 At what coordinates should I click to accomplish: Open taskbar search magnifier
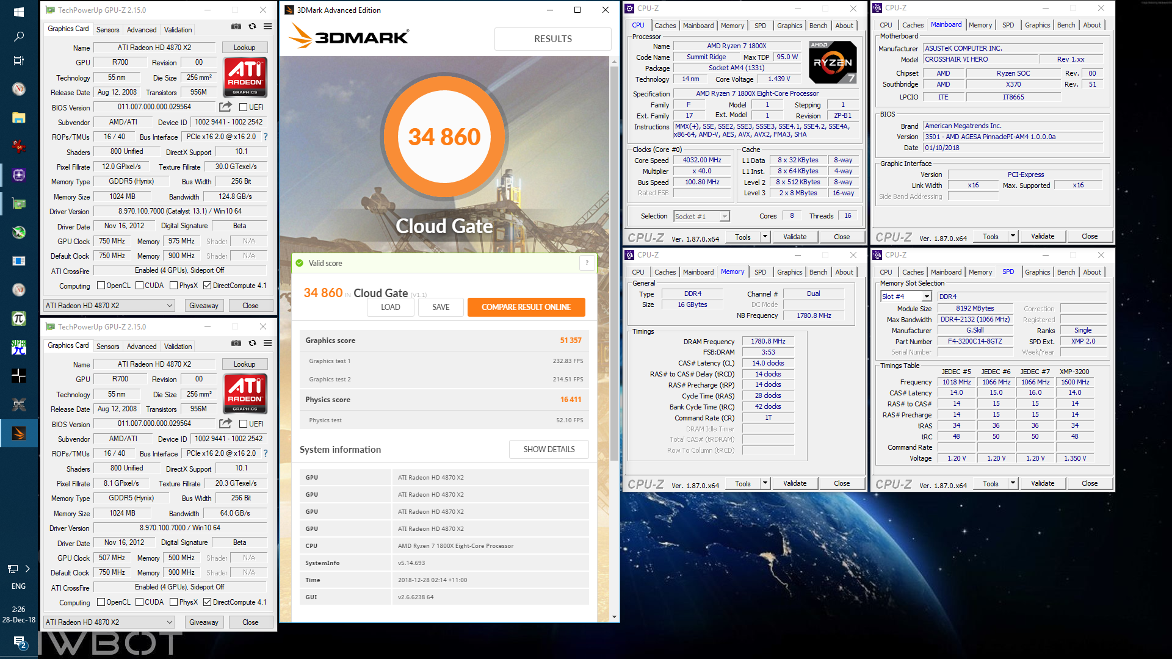(x=19, y=37)
